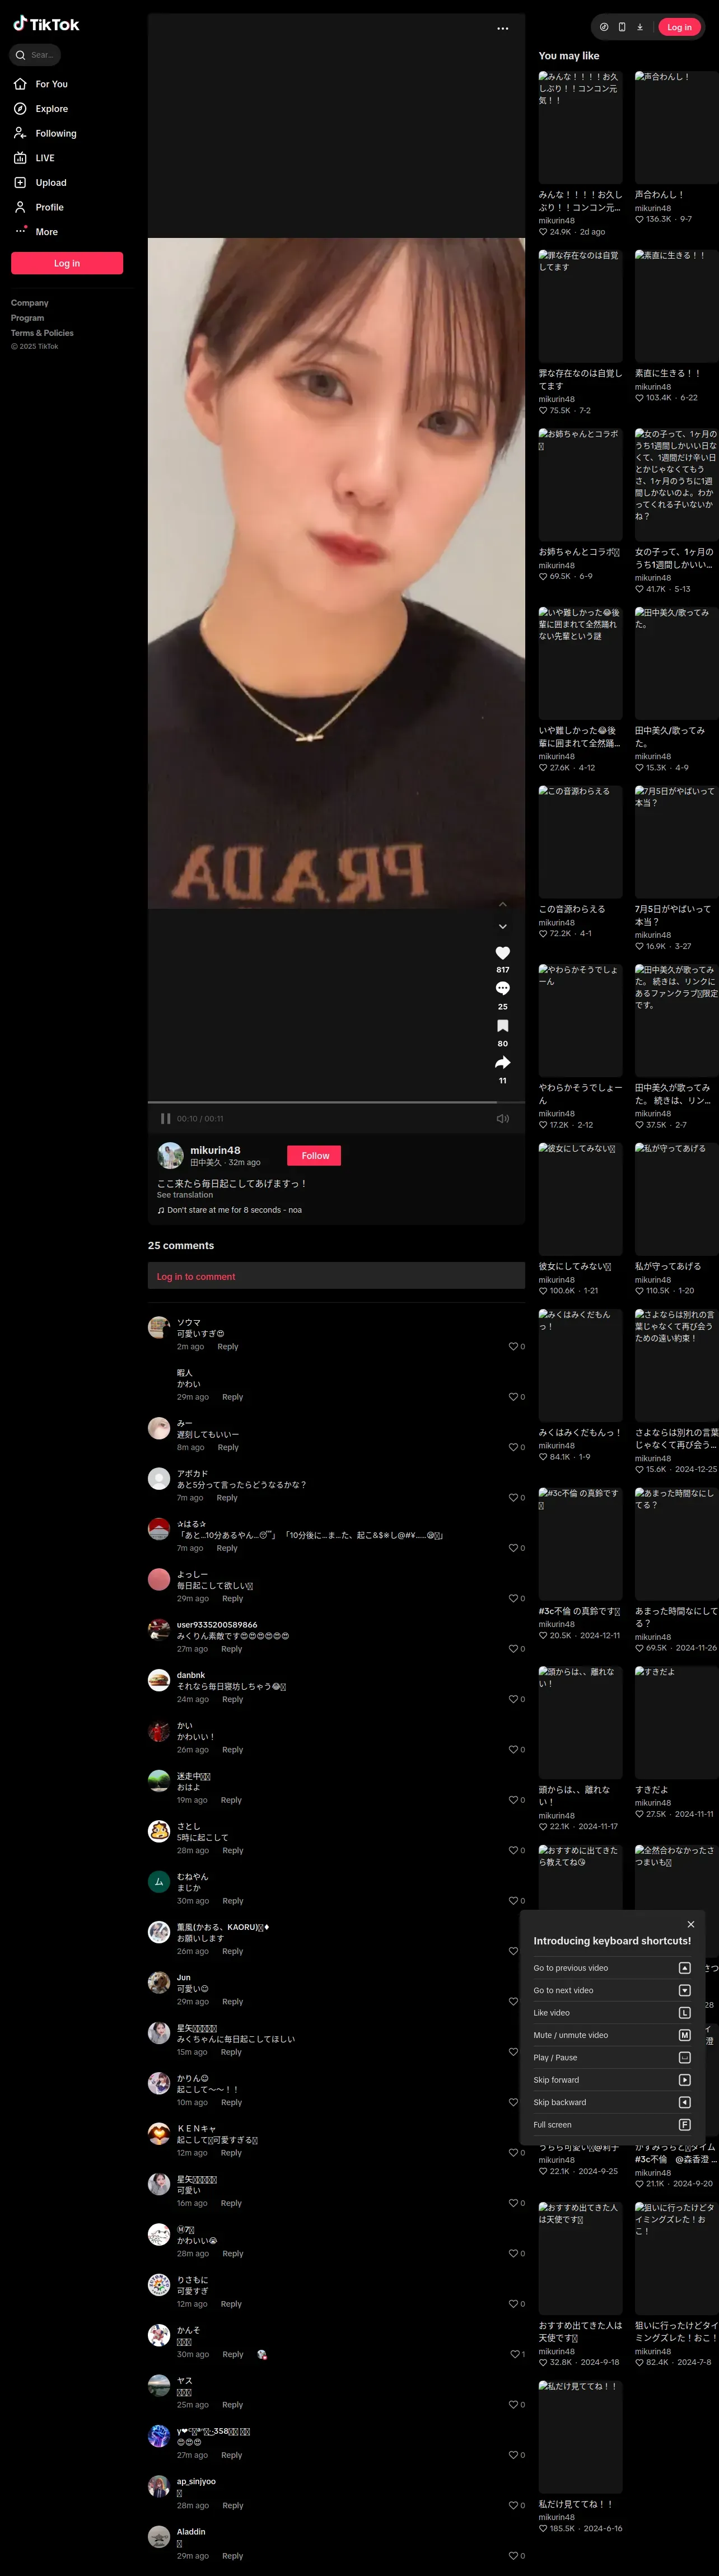This screenshot has width=719, height=2576.
Task: Click the mobile phone icon in header
Action: click(x=622, y=27)
